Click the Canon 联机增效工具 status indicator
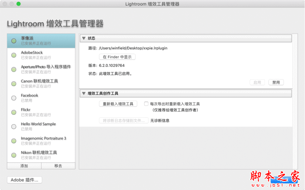Viewport: 305px width, 190px height. point(14,83)
